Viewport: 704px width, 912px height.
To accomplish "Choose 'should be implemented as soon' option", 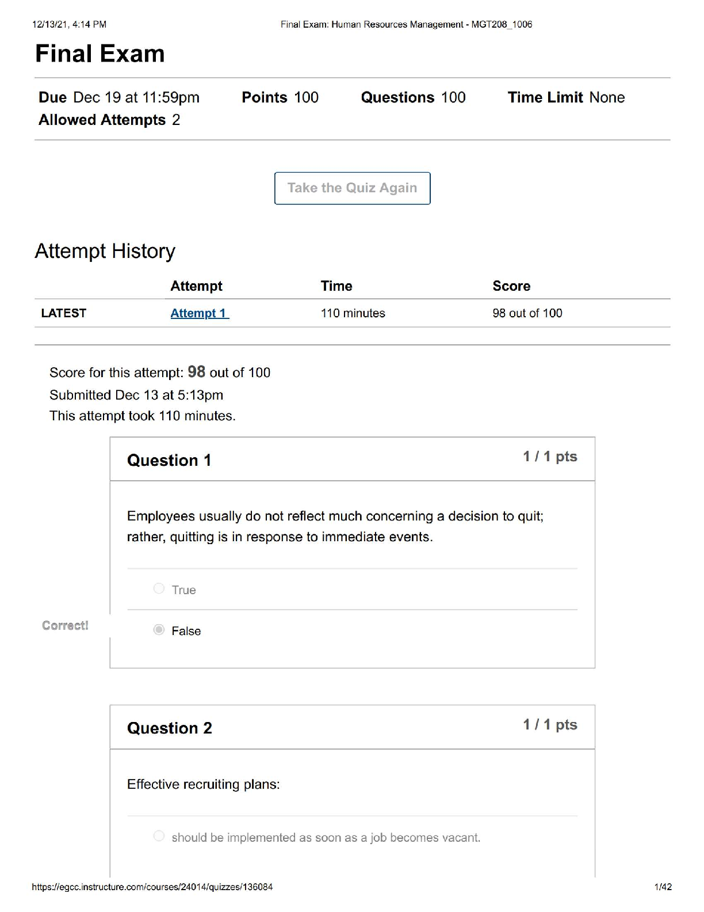I will point(159,836).
